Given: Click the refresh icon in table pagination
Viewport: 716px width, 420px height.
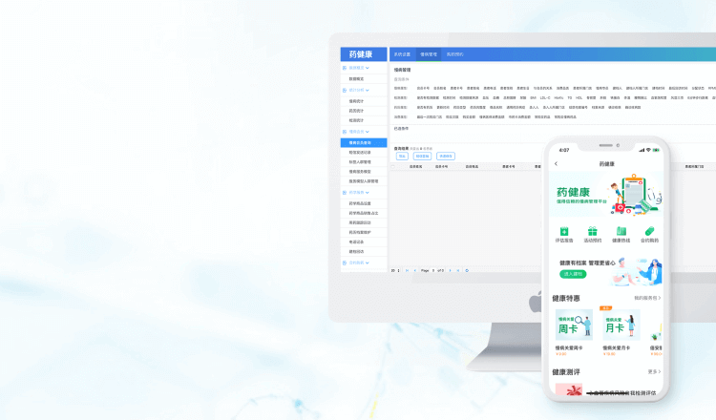Looking at the screenshot, I should tap(466, 270).
